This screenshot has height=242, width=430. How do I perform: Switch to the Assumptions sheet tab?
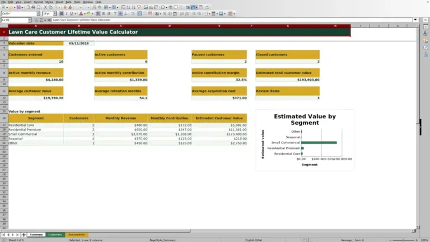[77, 235]
